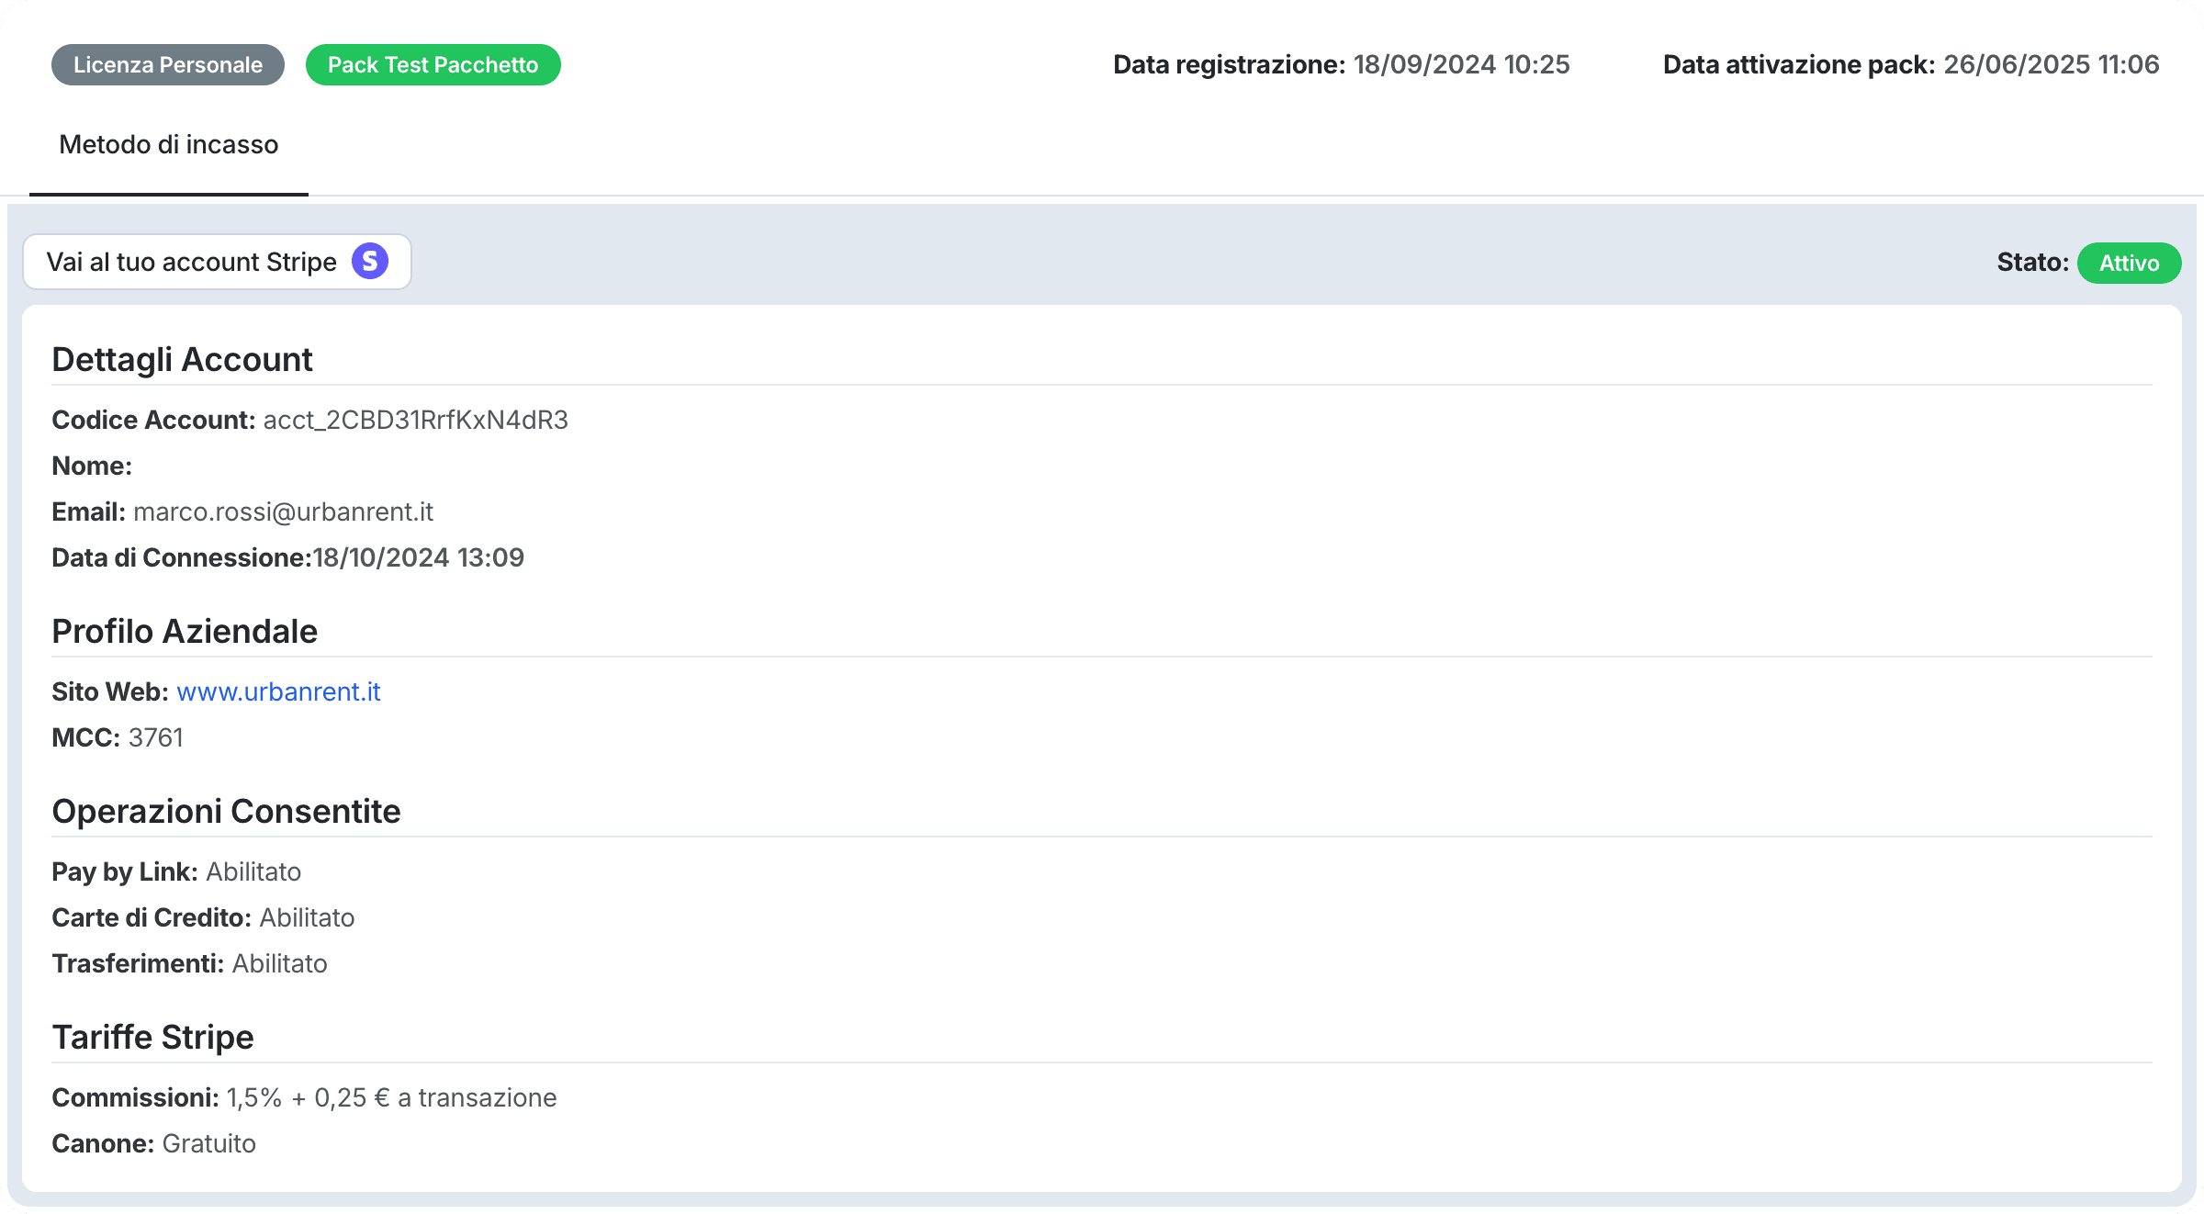Click the Tariffe Stripe heading

click(152, 1037)
